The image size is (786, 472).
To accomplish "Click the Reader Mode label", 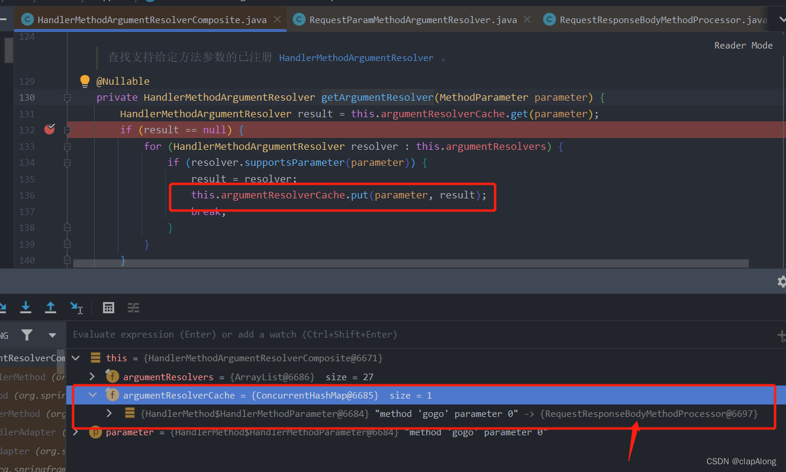I will tap(743, 46).
